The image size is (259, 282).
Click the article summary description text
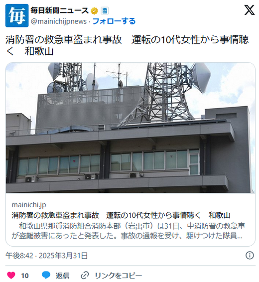(x=128, y=231)
